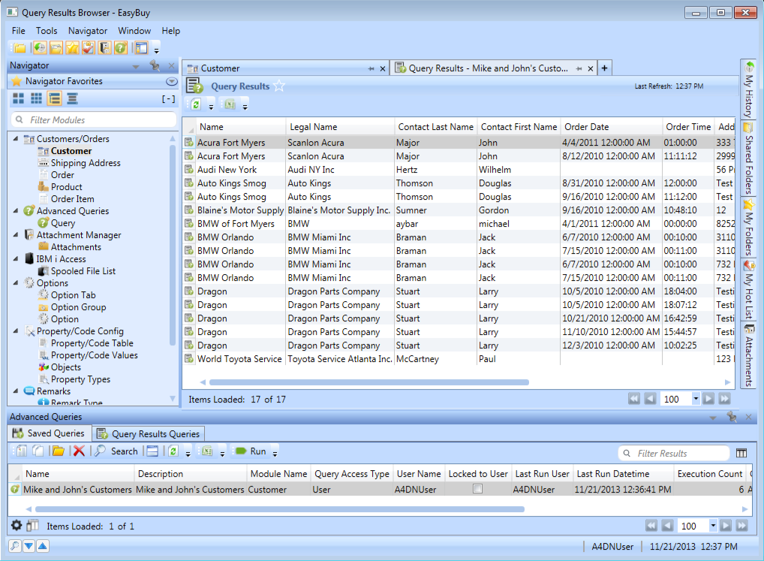Viewport: 764px width, 561px height.
Task: Go to last results page arrow
Action: tap(725, 399)
